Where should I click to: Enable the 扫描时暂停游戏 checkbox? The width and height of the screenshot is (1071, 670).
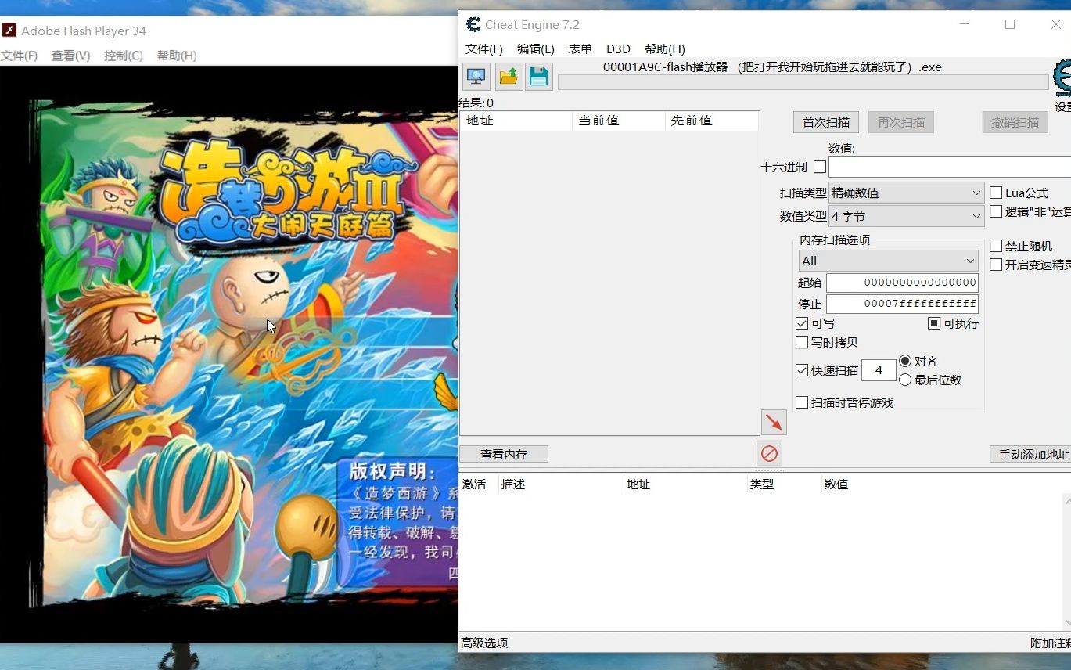click(802, 402)
